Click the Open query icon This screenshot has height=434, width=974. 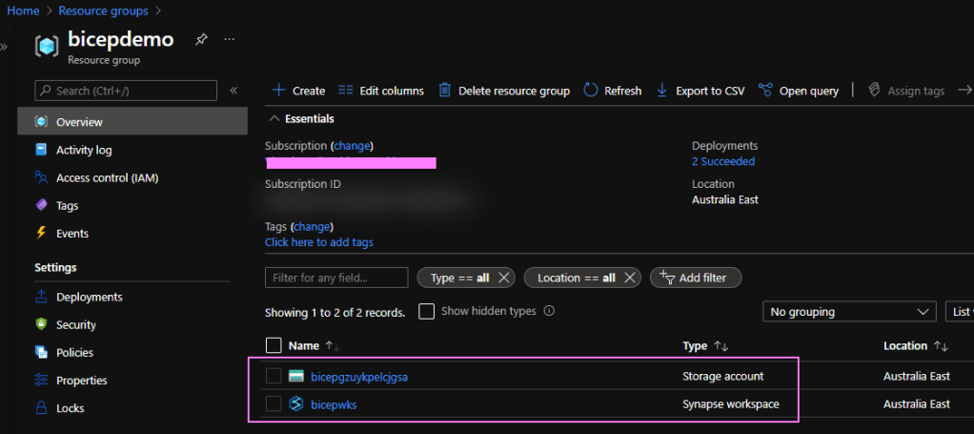click(x=765, y=91)
